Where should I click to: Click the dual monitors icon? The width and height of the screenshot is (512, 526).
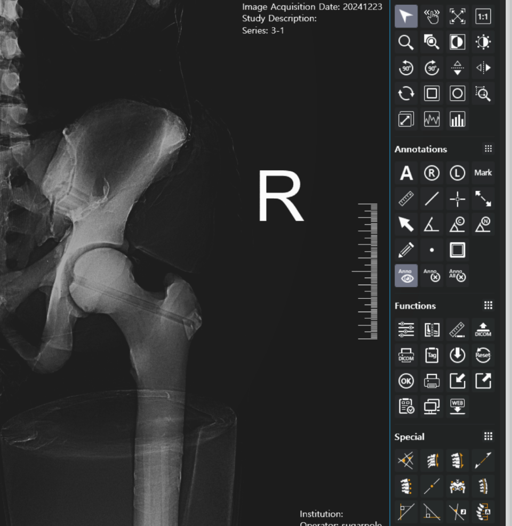click(432, 407)
